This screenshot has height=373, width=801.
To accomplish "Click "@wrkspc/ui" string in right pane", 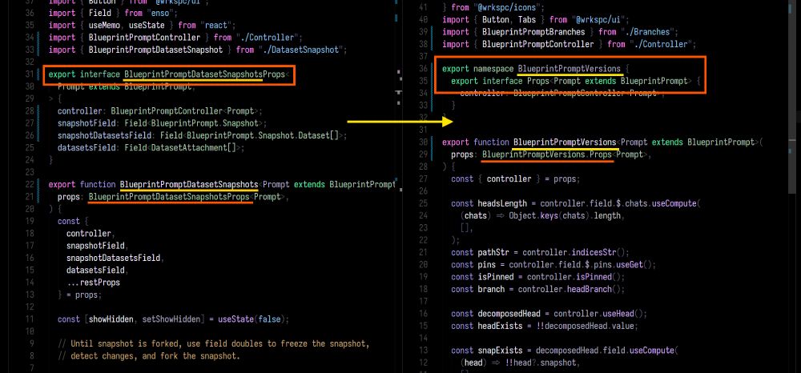I will click(x=600, y=19).
